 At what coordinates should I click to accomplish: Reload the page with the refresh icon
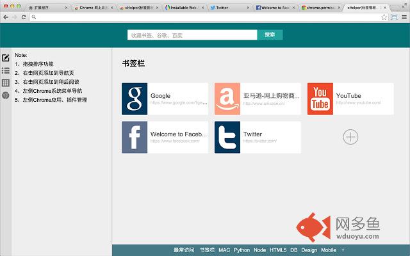24,17
